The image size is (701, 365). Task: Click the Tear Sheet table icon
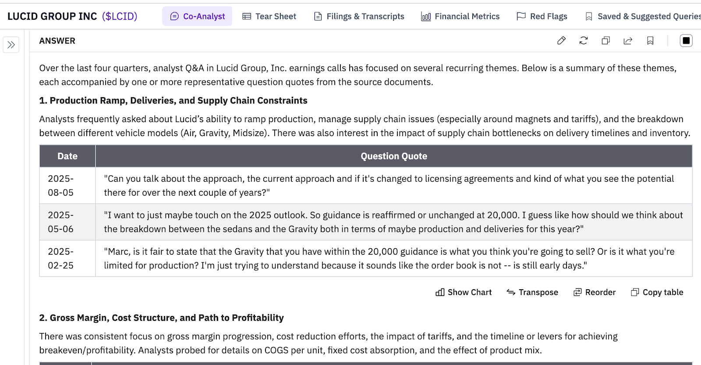(247, 16)
